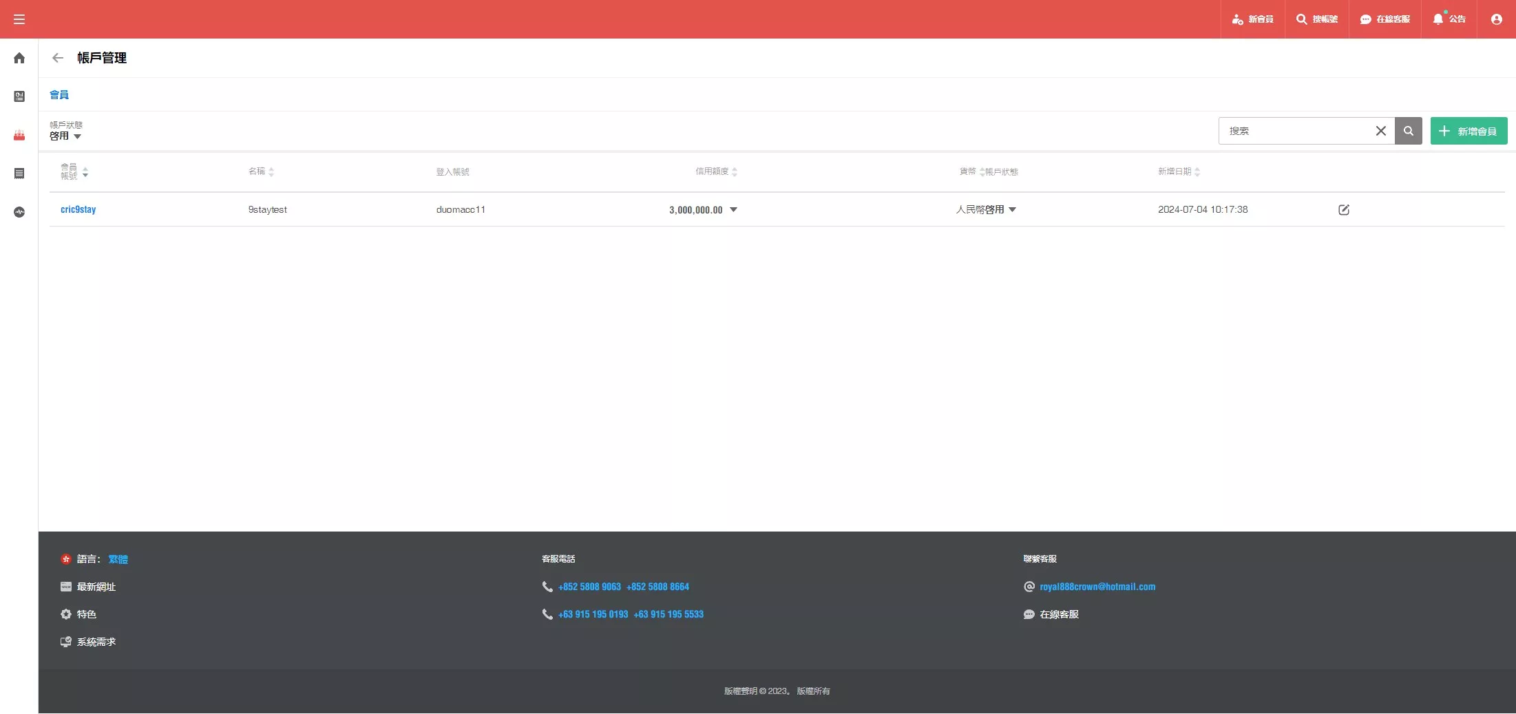1516x714 pixels.
Task: Select the 會員 tab
Action: [x=59, y=95]
